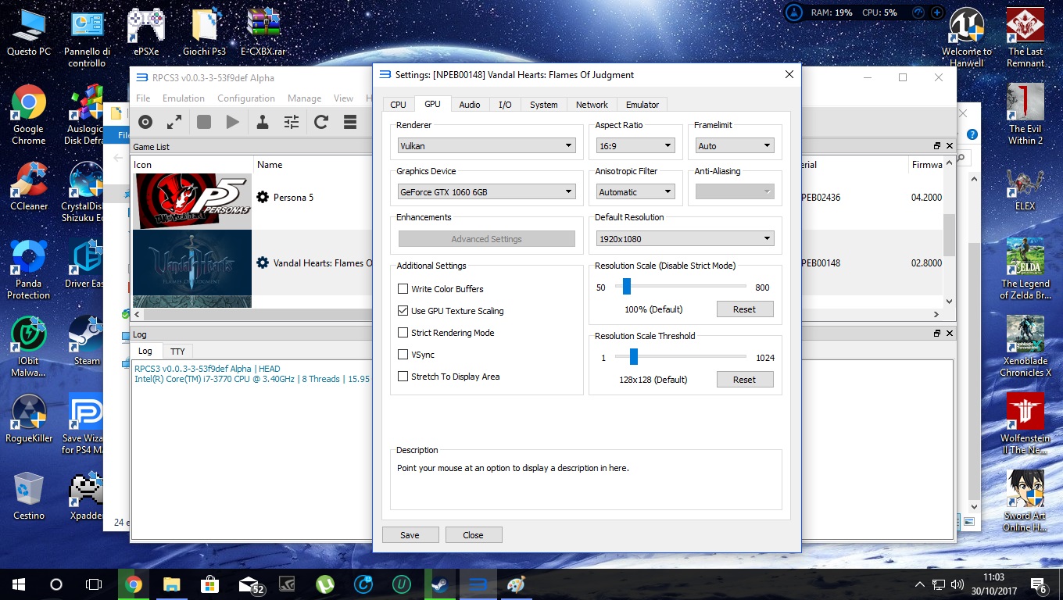This screenshot has height=600, width=1063.
Task: Open the Steam taskbar icon
Action: [x=439, y=584]
